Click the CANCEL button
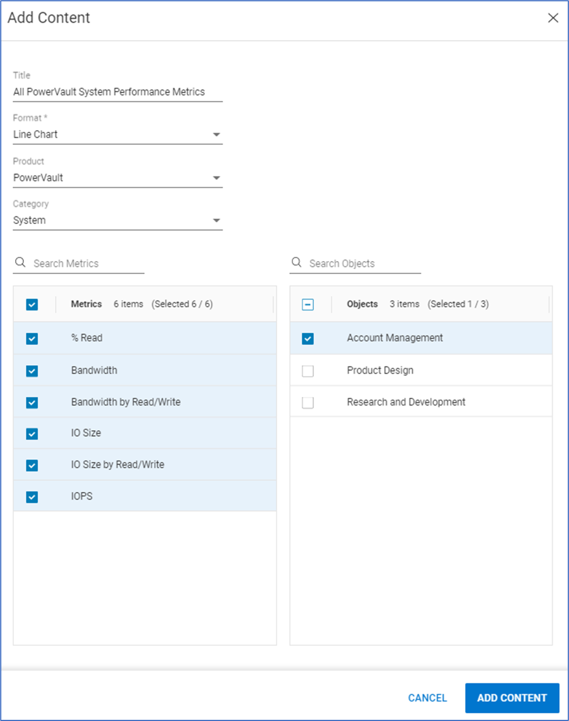Screen dimensions: 569x721 coord(427,698)
